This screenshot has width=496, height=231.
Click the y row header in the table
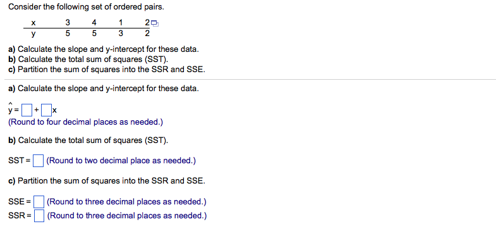coord(33,34)
